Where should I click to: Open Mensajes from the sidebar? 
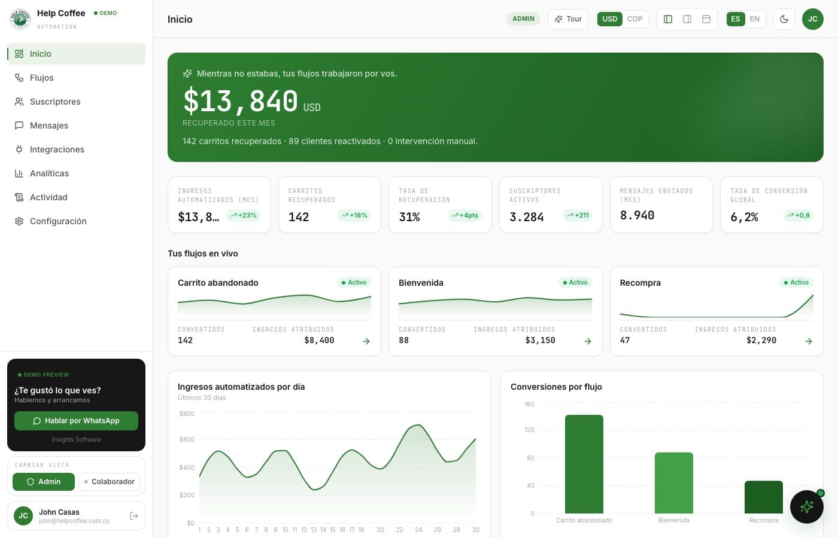pyautogui.click(x=76, y=126)
